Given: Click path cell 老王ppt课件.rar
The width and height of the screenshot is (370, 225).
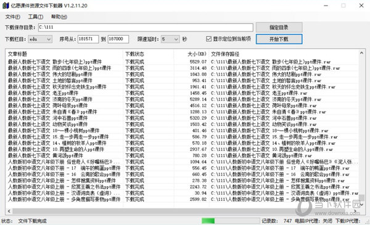Looking at the screenshot, I should coord(259,93).
